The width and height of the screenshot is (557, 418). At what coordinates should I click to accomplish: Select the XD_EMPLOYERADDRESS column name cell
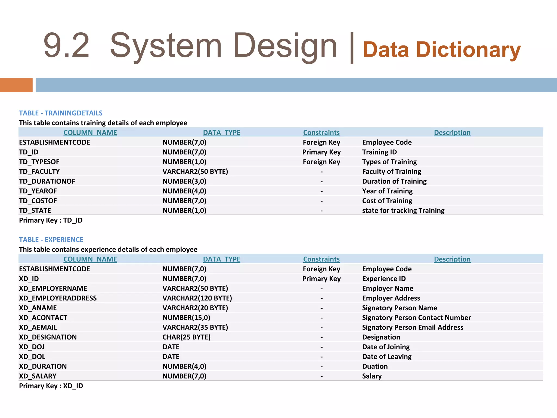click(x=58, y=298)
